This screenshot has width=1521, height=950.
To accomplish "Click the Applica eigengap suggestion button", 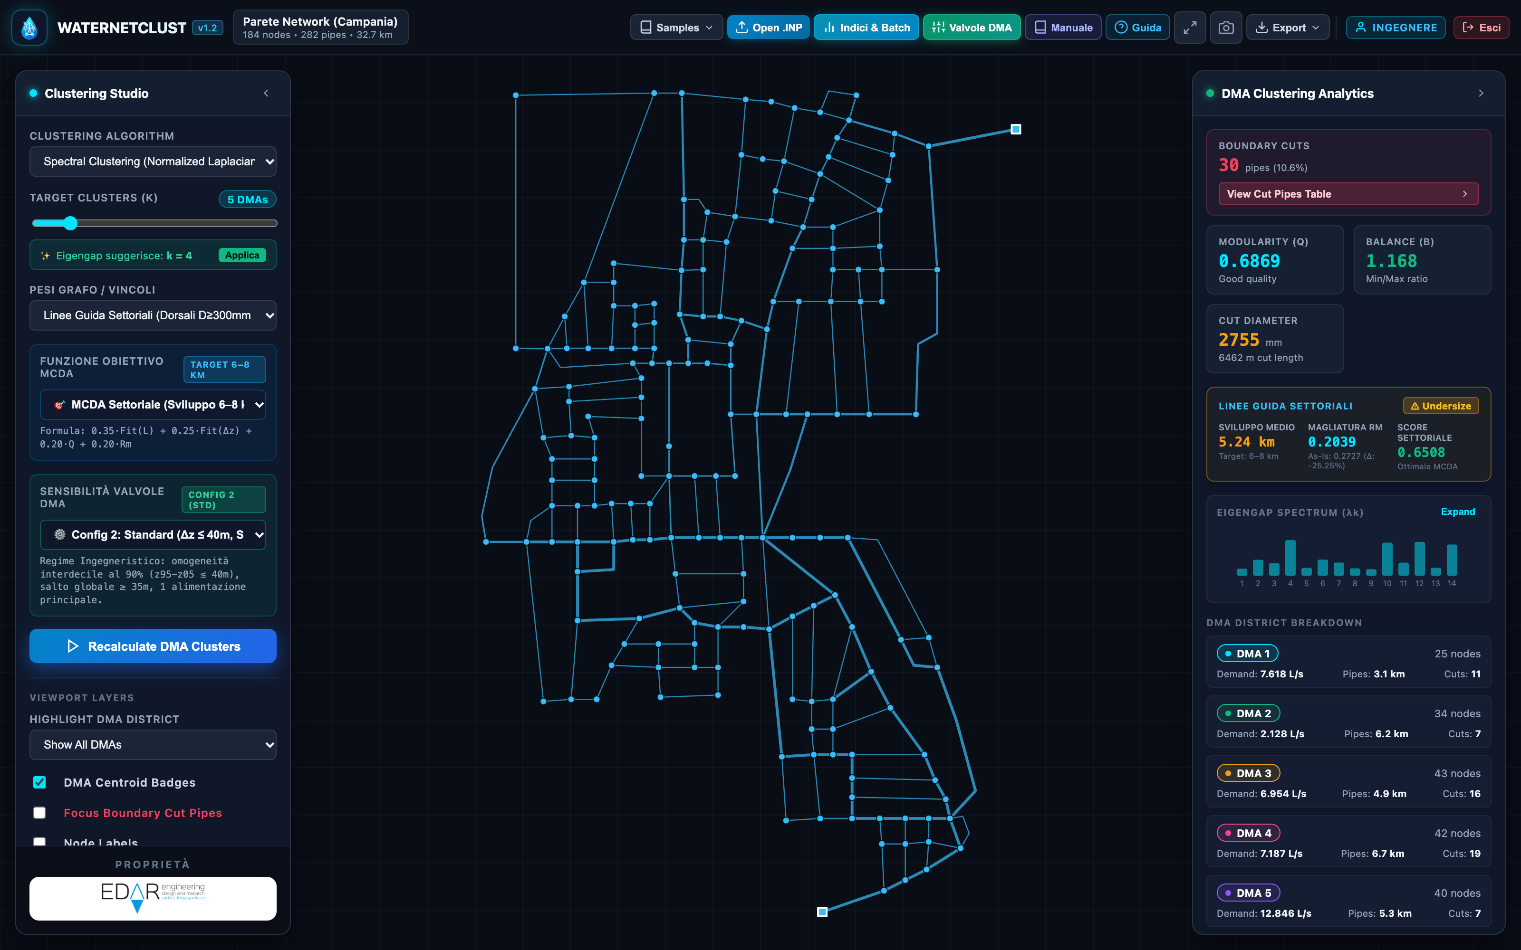I will tap(242, 255).
